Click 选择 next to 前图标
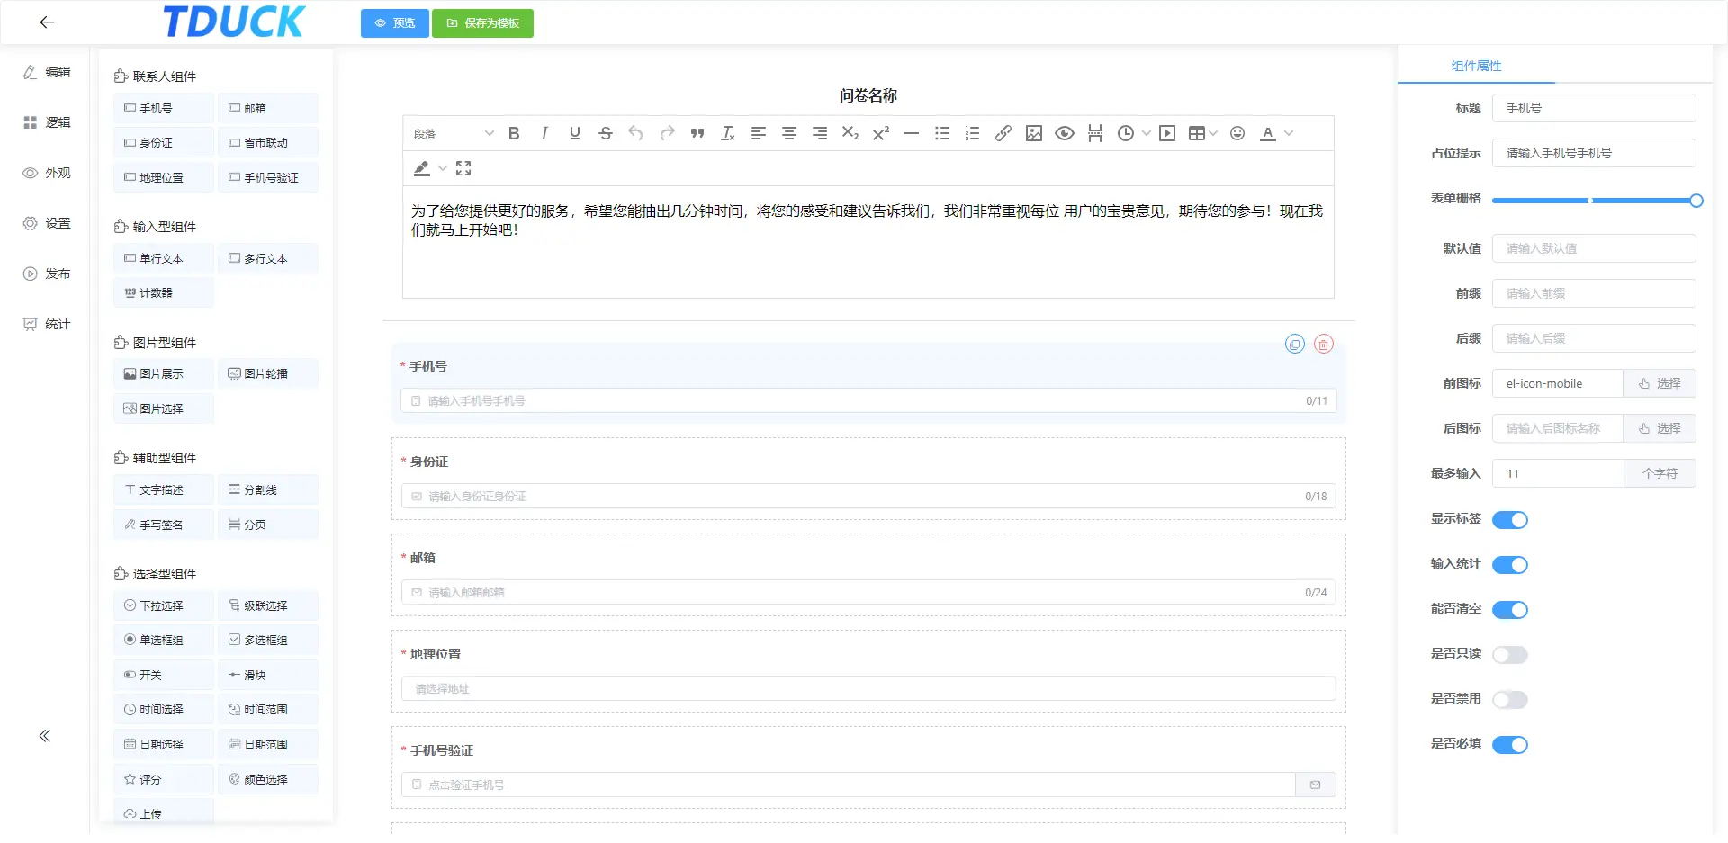The height and width of the screenshot is (843, 1728). coord(1660,383)
